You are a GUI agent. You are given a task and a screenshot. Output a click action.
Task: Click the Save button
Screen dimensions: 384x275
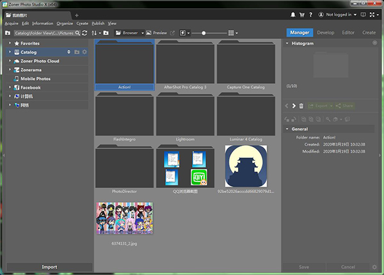pyautogui.click(x=304, y=267)
